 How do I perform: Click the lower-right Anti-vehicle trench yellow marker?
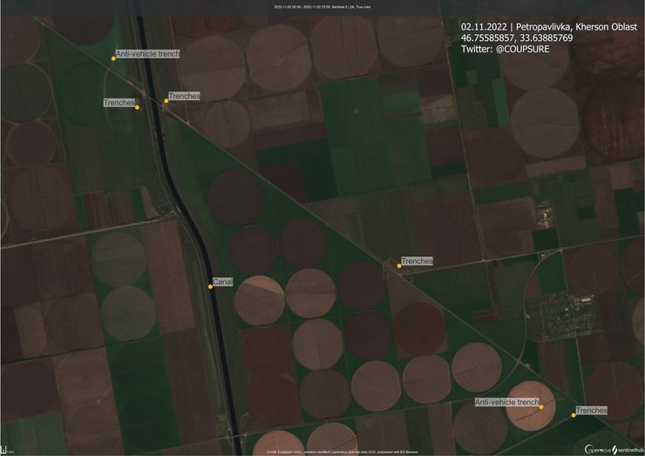[x=541, y=407]
